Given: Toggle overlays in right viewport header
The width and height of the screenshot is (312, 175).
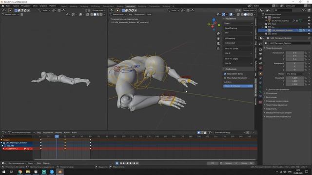Looking at the screenshot, I should tap(231, 15).
